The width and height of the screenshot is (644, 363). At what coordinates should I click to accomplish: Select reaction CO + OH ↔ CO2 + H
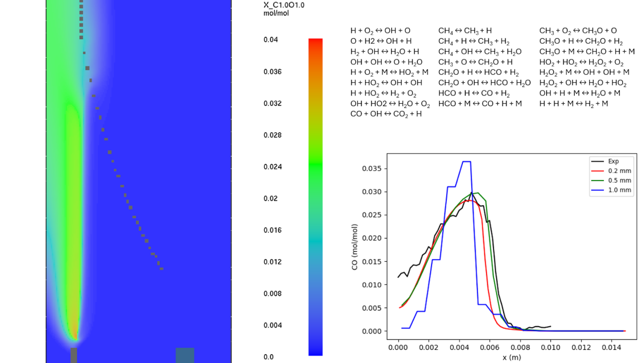(x=386, y=114)
